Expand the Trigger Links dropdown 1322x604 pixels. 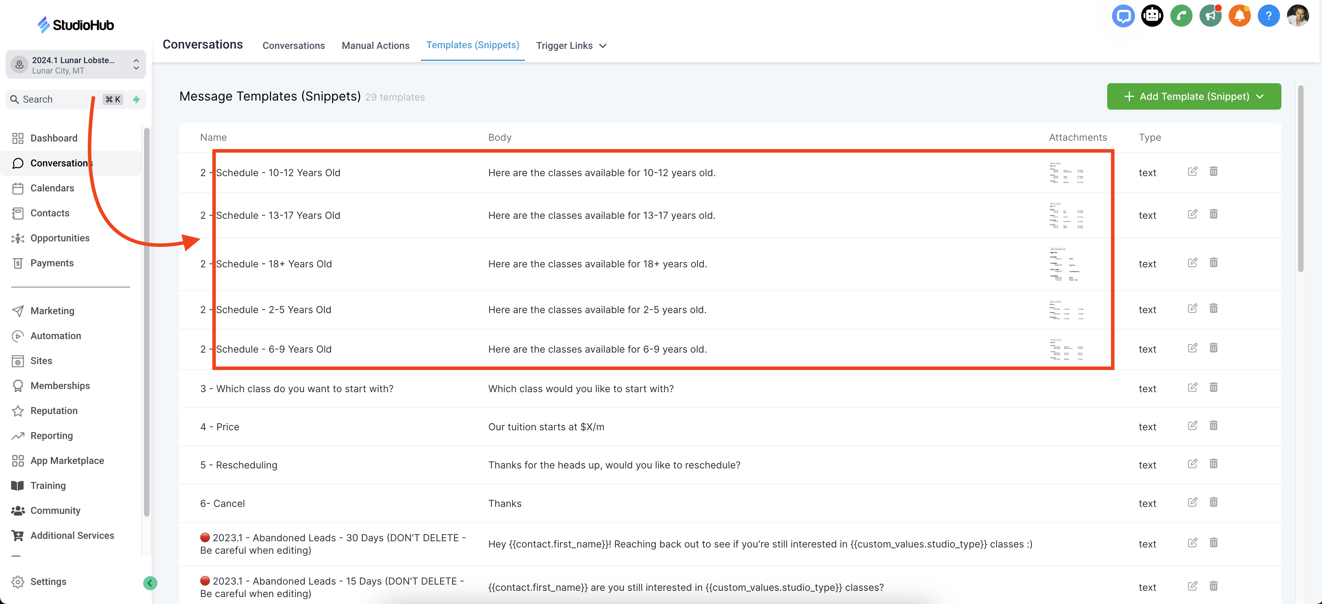tap(571, 46)
